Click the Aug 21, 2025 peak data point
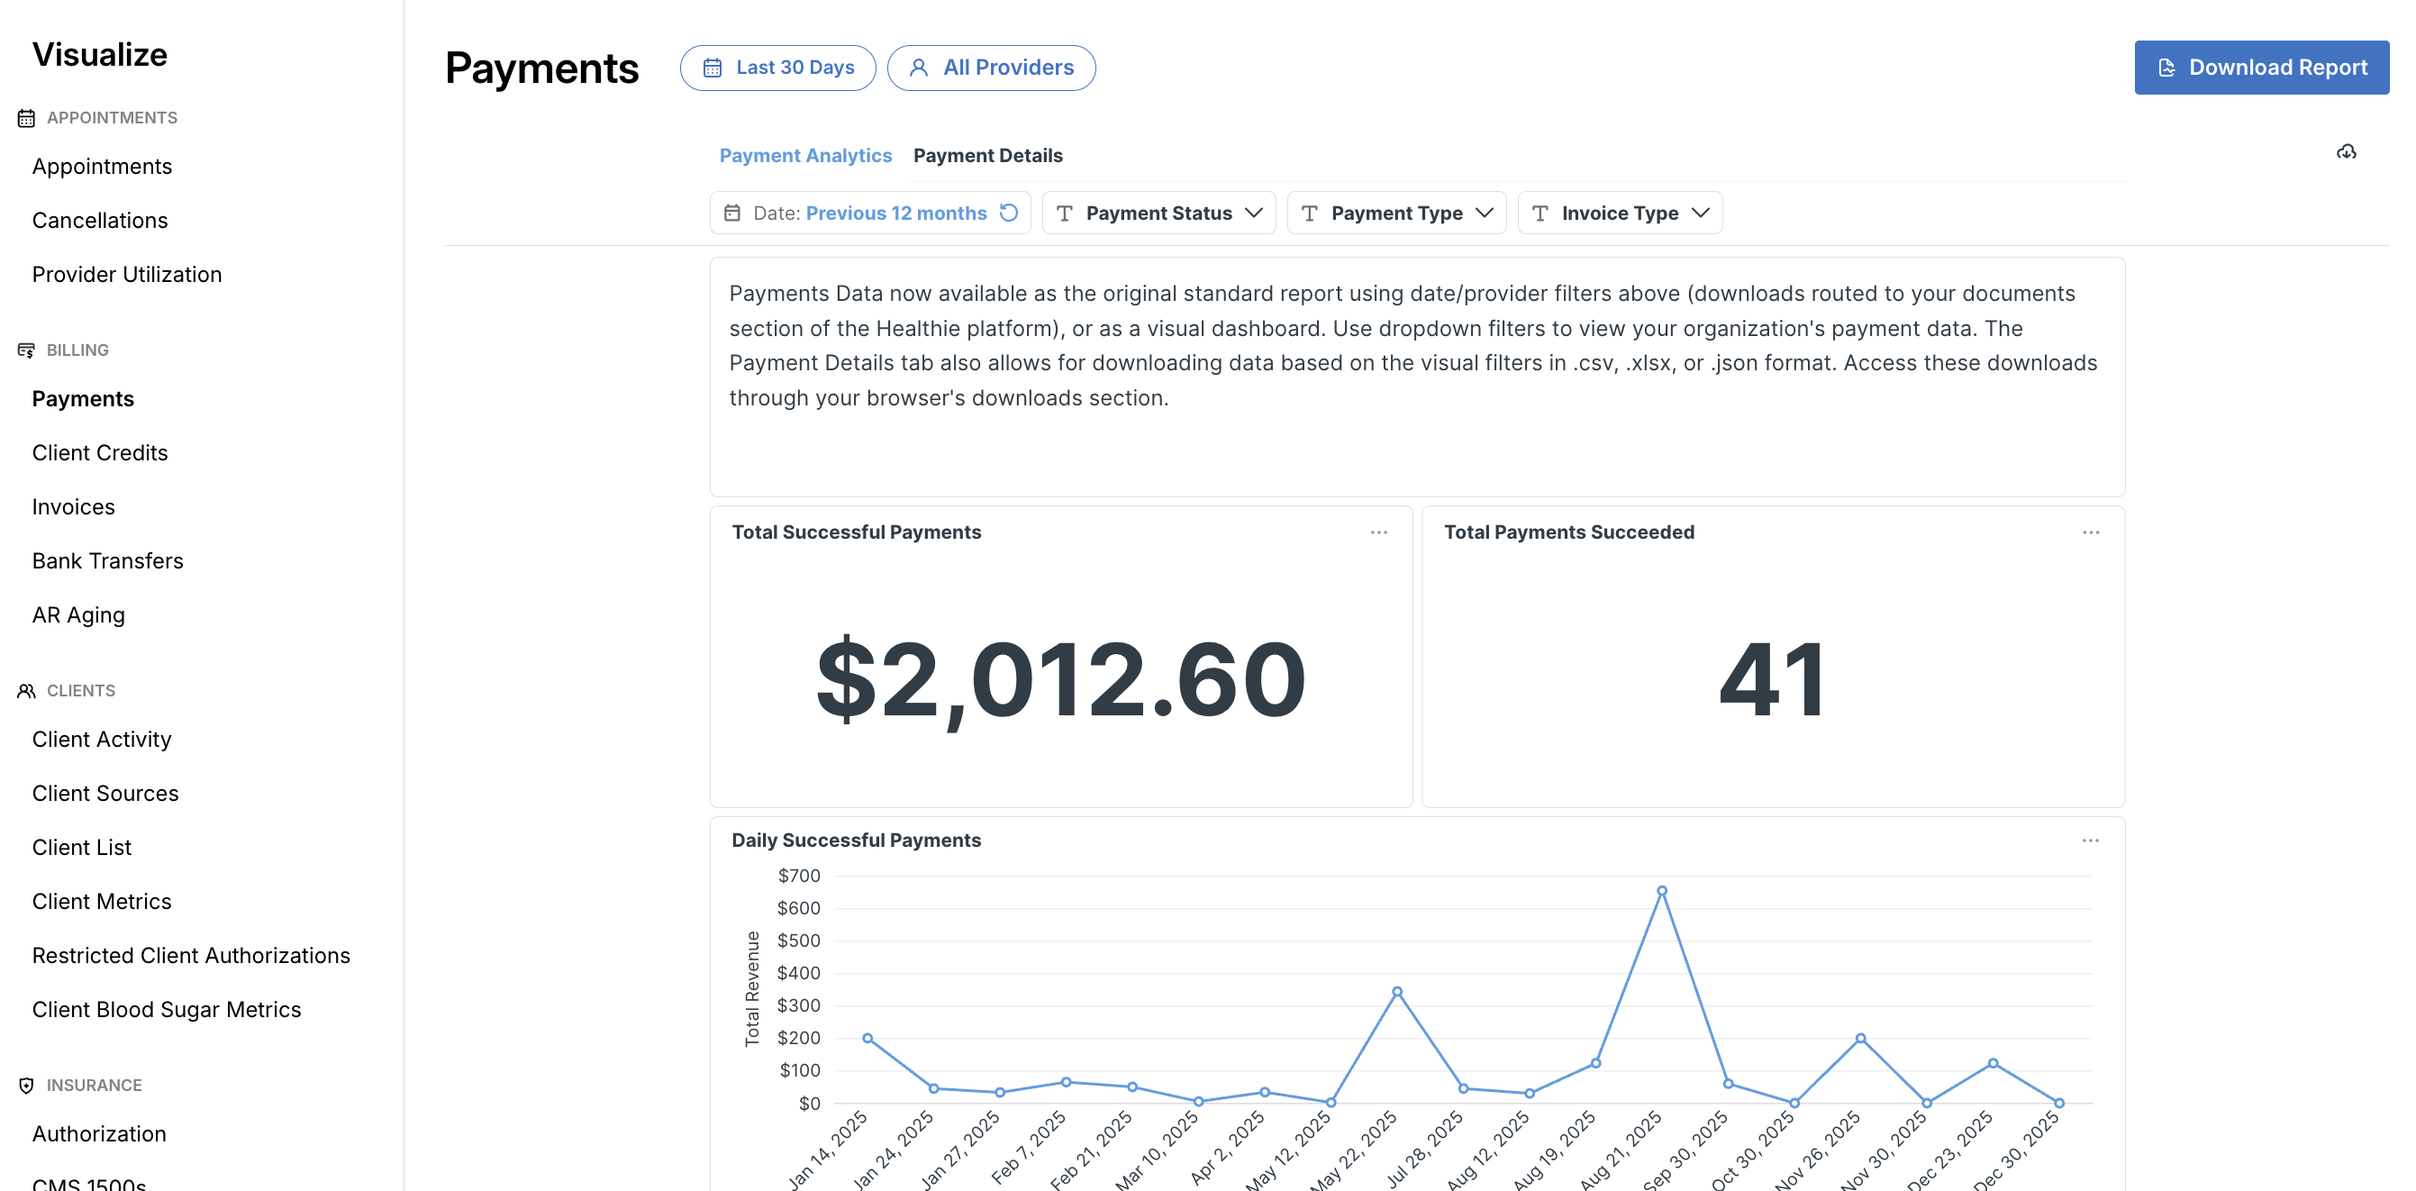 coord(1661,891)
